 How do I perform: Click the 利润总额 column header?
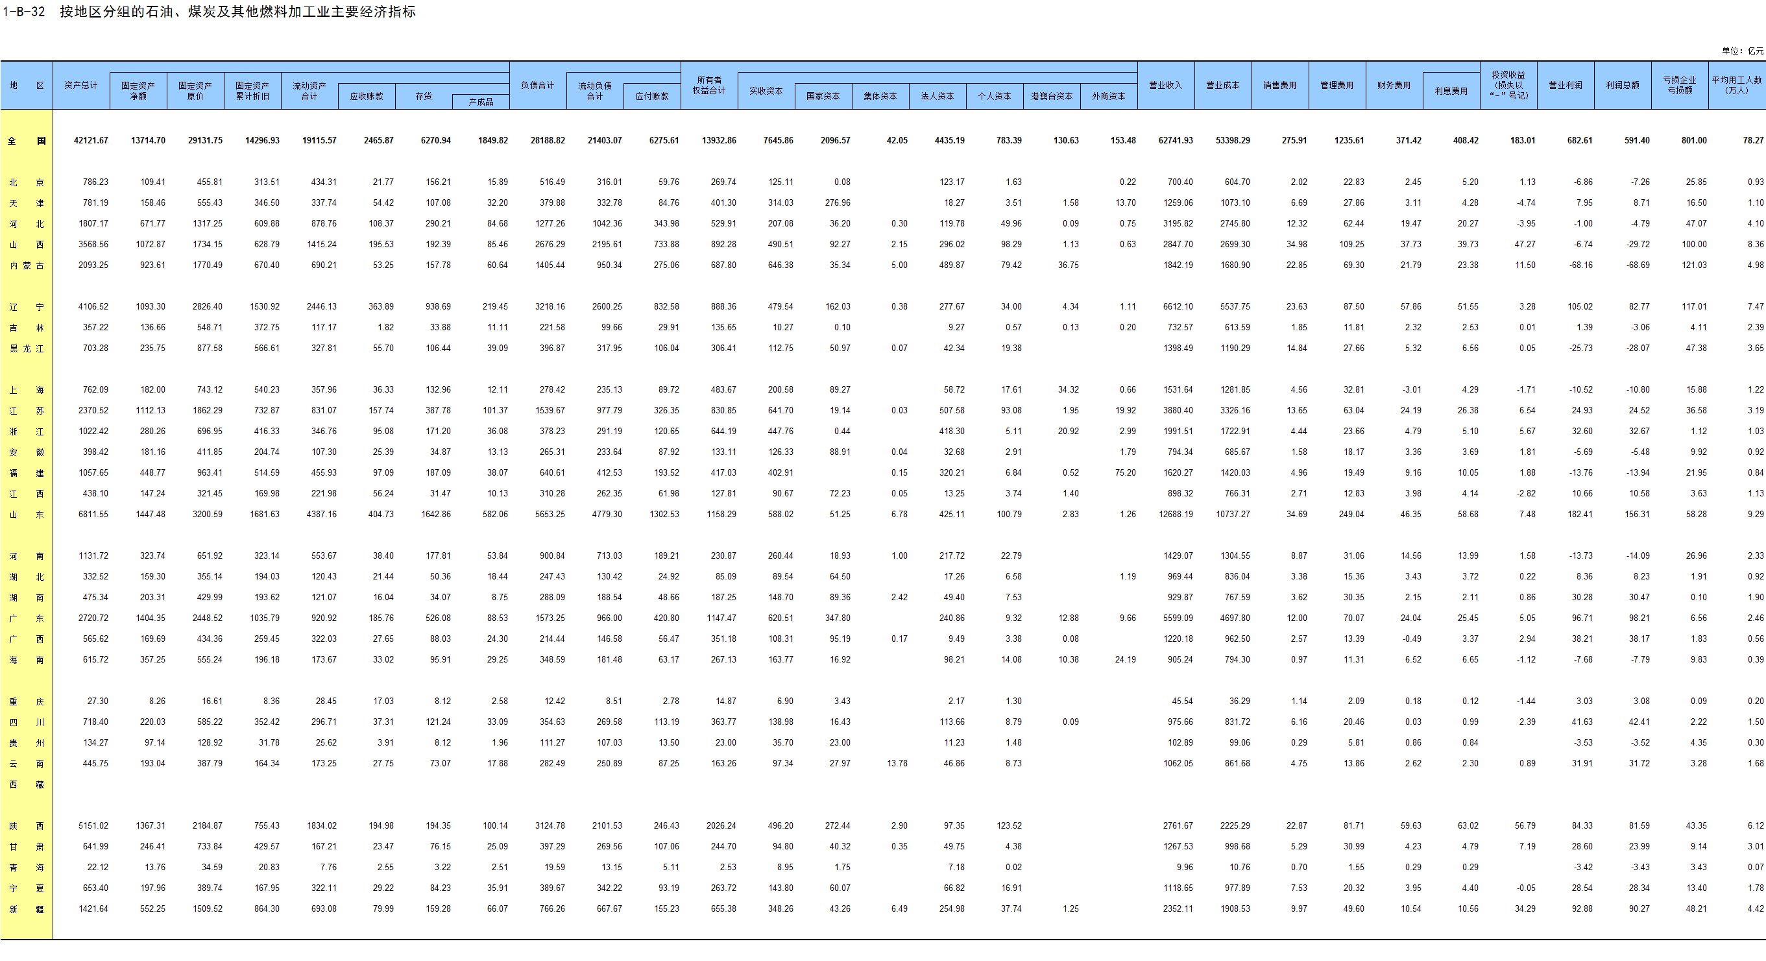pyautogui.click(x=1622, y=86)
